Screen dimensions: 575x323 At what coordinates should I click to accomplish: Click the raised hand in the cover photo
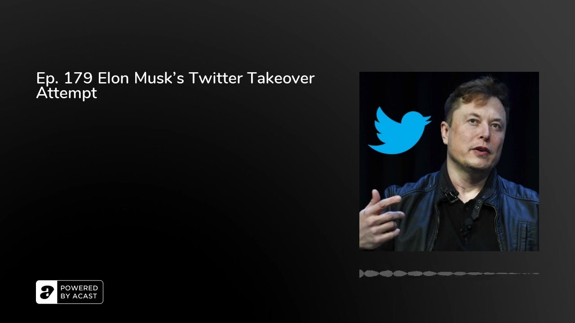coord(381,219)
